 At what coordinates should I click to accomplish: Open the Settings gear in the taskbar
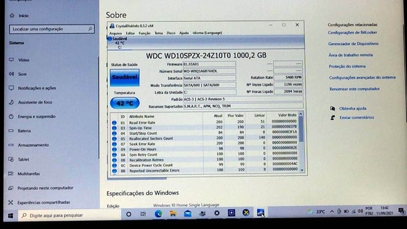coord(217,214)
